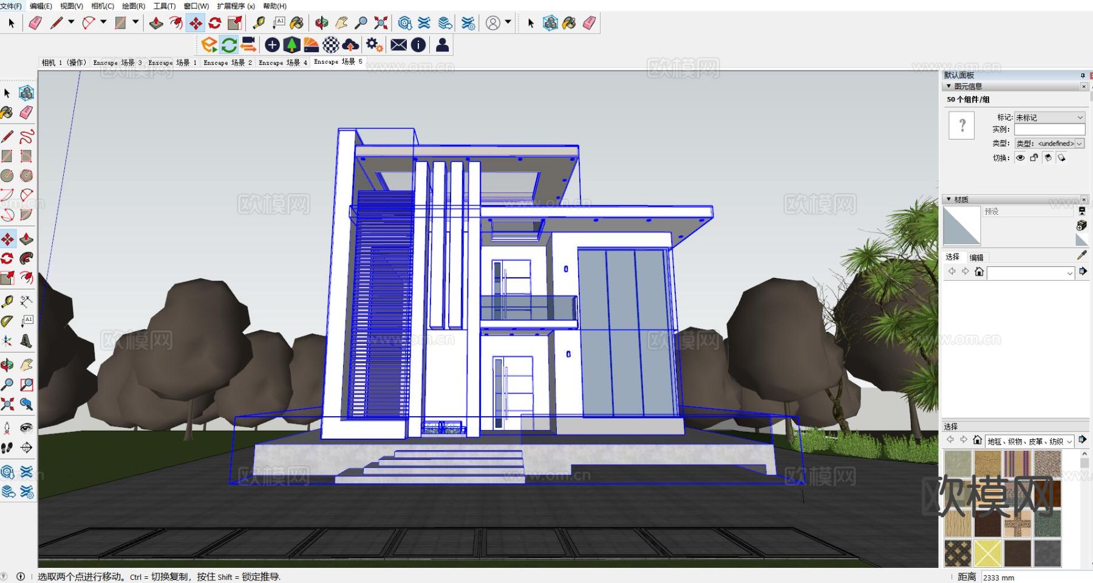Click the 实例 instance name field
Viewport: 1093px width, 583px height.
point(1049,129)
